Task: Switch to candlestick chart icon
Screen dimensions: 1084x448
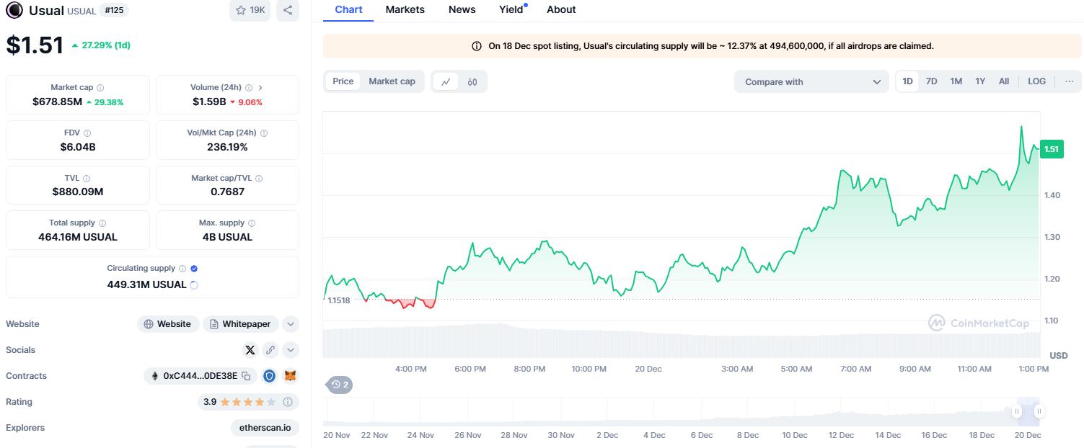Action: pos(472,82)
